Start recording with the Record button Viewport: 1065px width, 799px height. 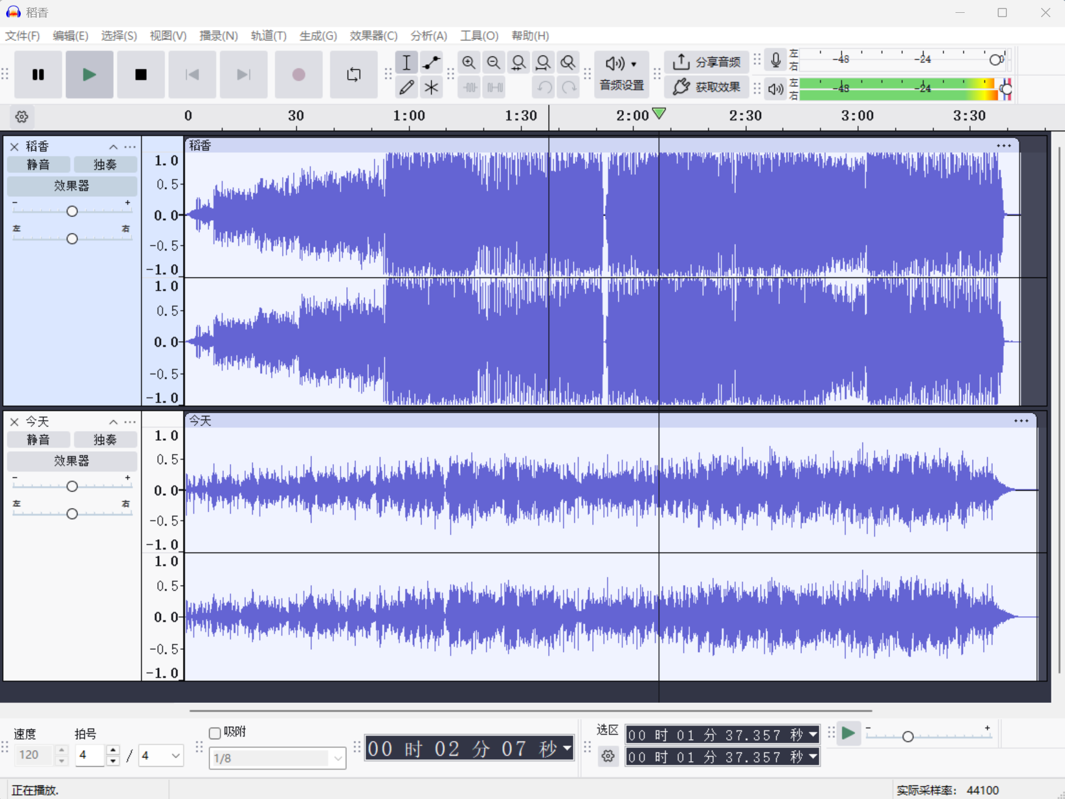(299, 75)
